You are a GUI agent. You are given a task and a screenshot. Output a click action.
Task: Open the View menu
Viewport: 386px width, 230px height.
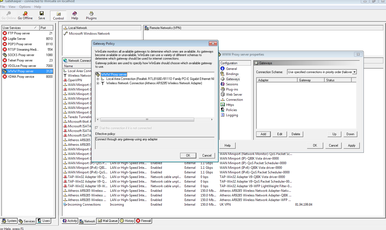[12, 7]
